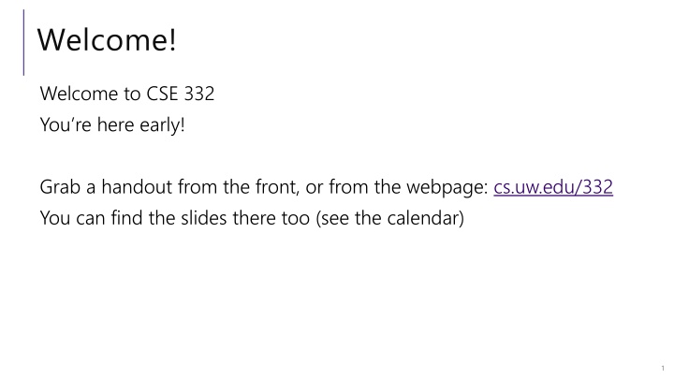Click the word "front," in the handout line
Screen dimensions: 674x379
coord(277,187)
